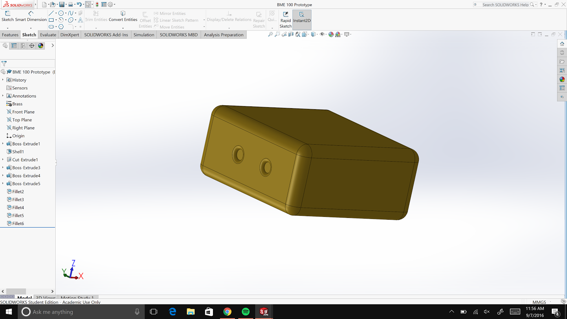
Task: Click the Edit Appearance color sphere
Action: [x=331, y=34]
